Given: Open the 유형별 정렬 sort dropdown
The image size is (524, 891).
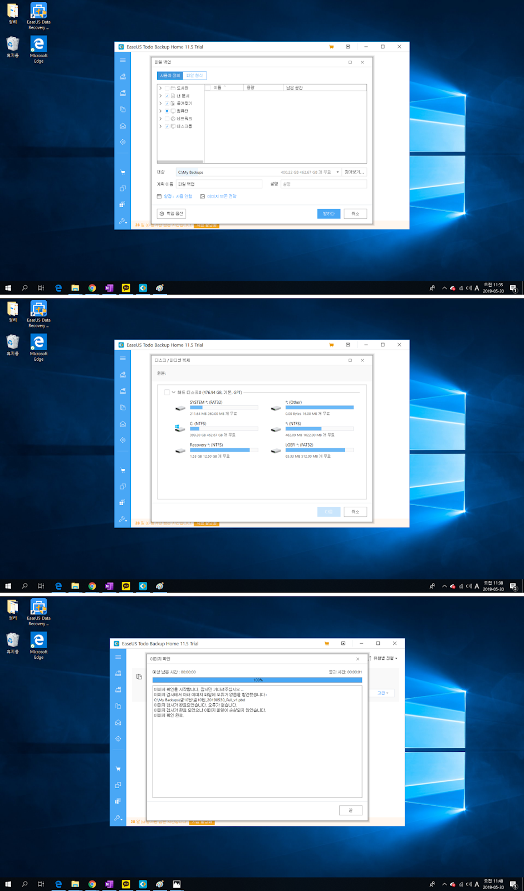Looking at the screenshot, I should (x=383, y=658).
